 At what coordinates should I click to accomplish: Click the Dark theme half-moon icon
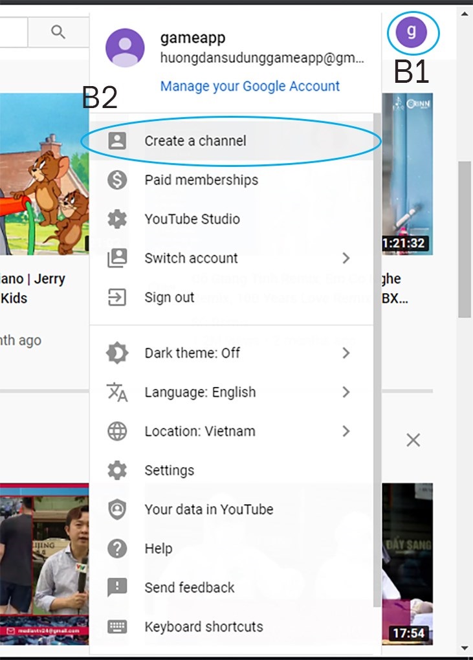coord(117,353)
